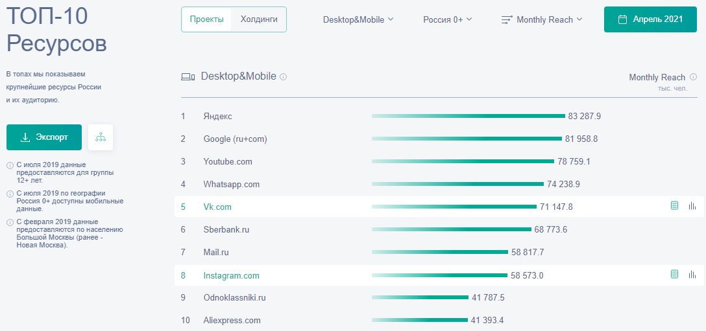
Task: Switch to the Холдинги tab
Action: click(x=259, y=19)
